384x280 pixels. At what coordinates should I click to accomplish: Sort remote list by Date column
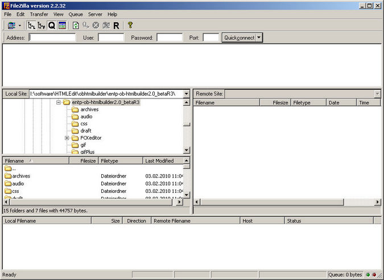tap(341, 102)
